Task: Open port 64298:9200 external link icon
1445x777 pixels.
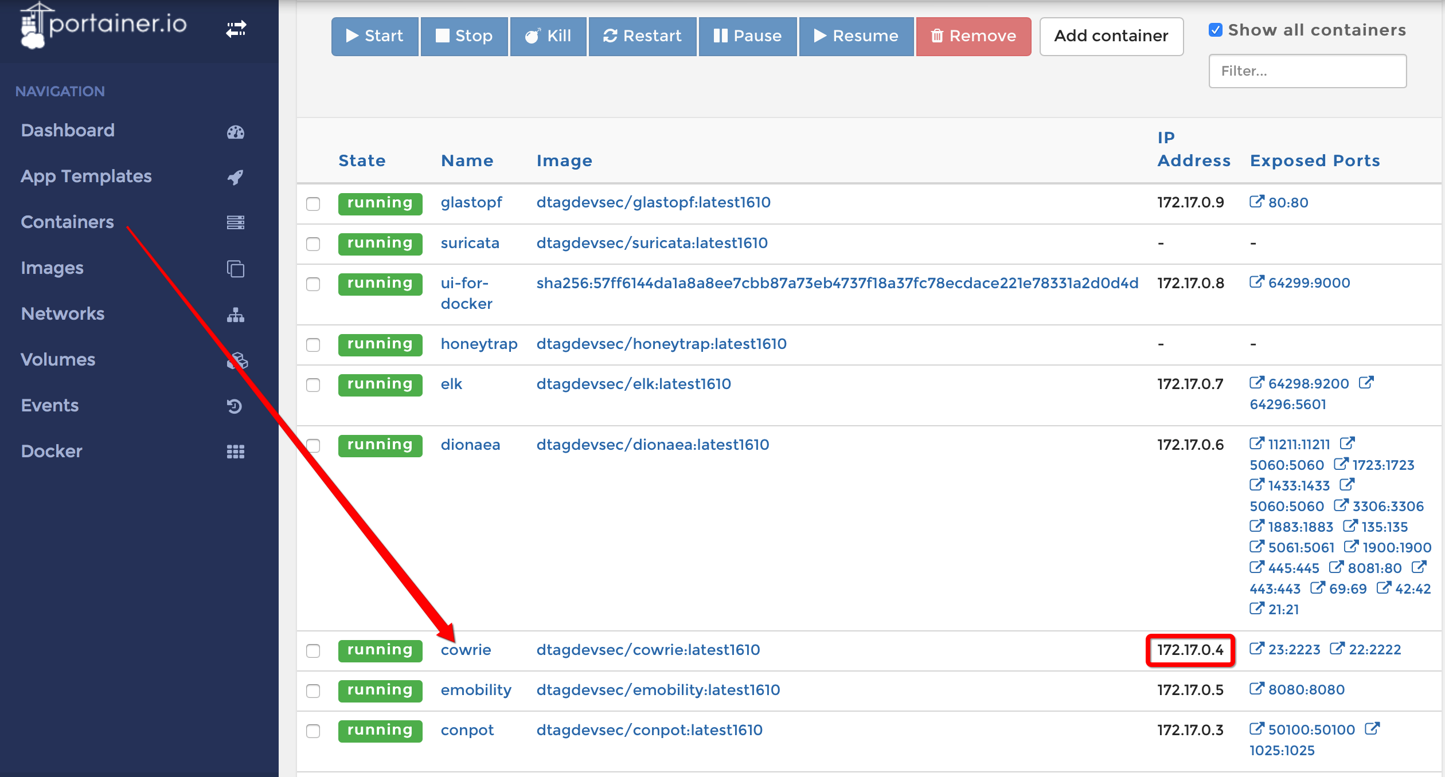Action: coord(1256,383)
